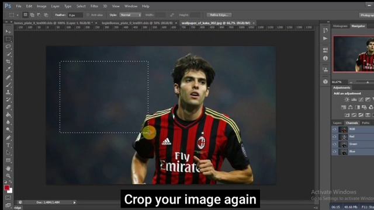Image resolution: width=374 pixels, height=210 pixels.
Task: Change the screen mode
Action: point(8,205)
